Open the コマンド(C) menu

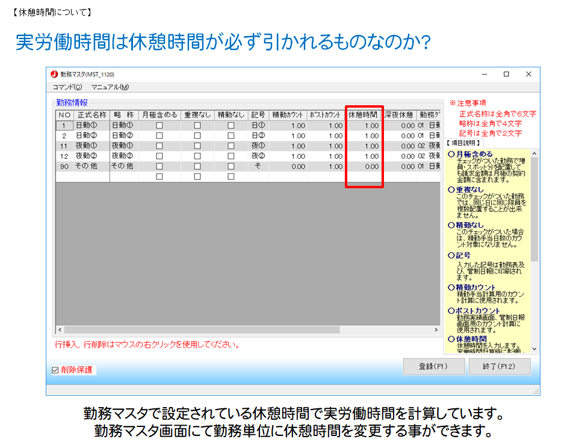click(x=67, y=87)
